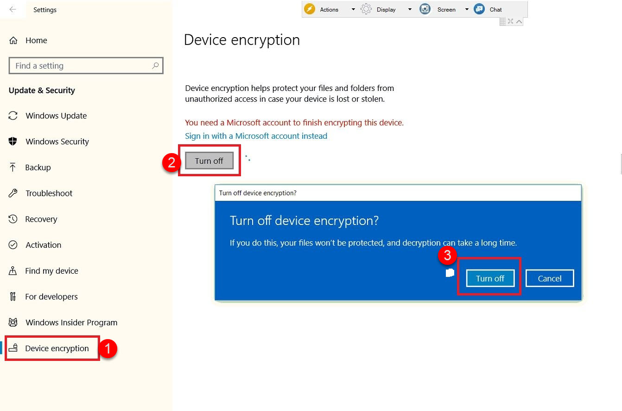Click the Windows Update sync icon
The width and height of the screenshot is (622, 411).
point(13,116)
